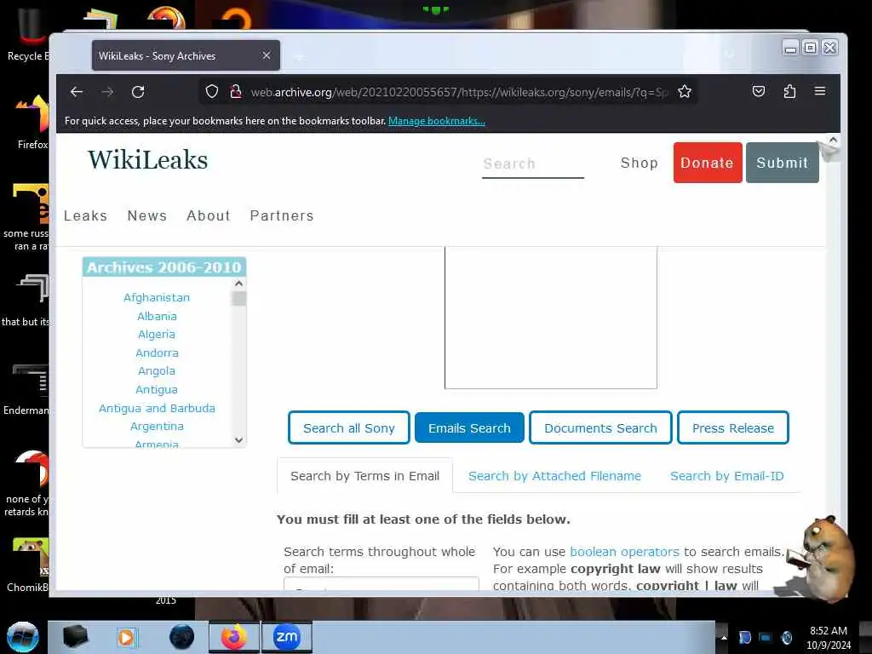Click the Archives list scrollbar thumb
This screenshot has height=654, width=872.
(239, 299)
